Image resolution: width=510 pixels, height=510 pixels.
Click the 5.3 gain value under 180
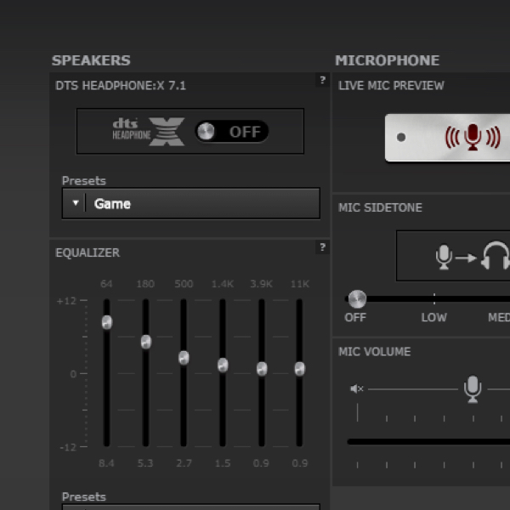click(x=145, y=463)
